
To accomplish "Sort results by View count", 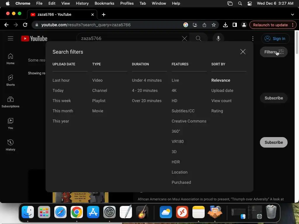I will pos(221,101).
